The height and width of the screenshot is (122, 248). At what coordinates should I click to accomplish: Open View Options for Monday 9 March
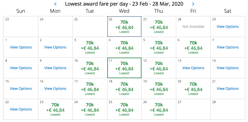(x=55, y=68)
